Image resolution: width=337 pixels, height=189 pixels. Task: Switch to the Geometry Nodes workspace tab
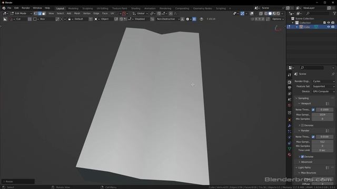202,8
